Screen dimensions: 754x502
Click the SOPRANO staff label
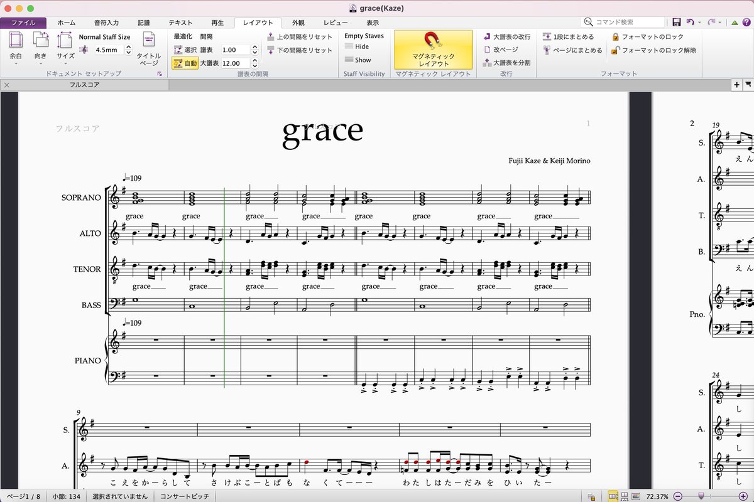tap(81, 198)
